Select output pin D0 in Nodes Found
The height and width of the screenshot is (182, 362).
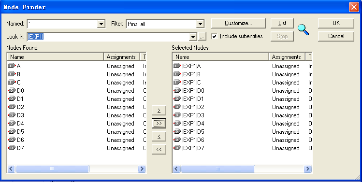[x=76, y=91]
